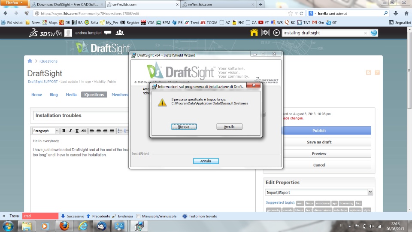Center text in the editor toolbar
Image resolution: width=412 pixels, height=232 pixels.
point(99,131)
